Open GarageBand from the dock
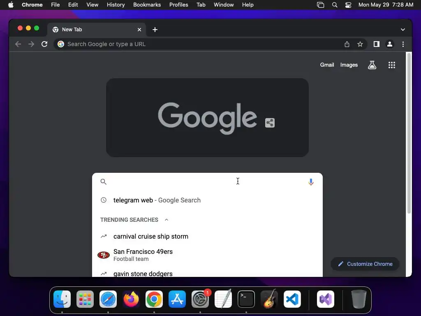This screenshot has height=316, width=421. 269,299
